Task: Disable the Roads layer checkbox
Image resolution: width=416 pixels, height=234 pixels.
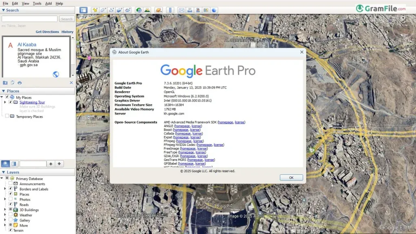Action: 11,204
